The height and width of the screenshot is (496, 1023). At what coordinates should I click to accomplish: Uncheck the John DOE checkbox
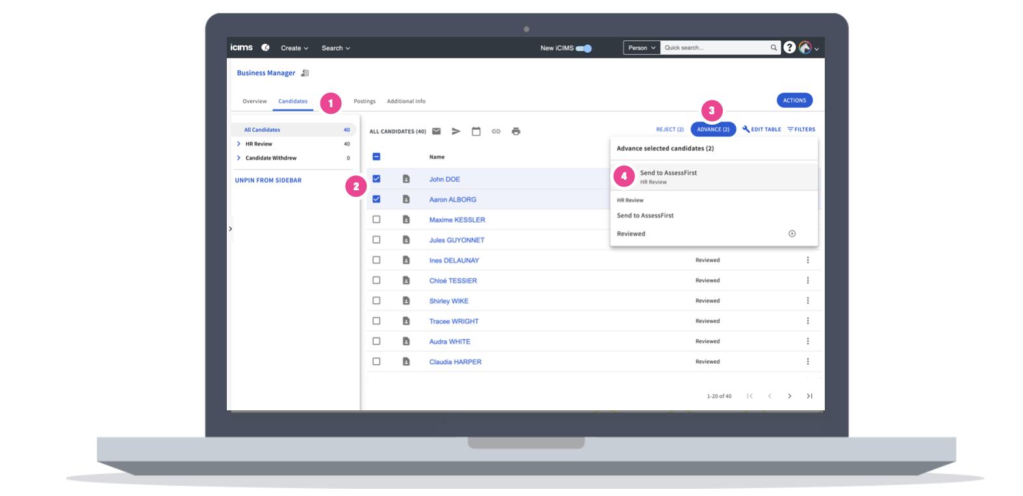(376, 179)
